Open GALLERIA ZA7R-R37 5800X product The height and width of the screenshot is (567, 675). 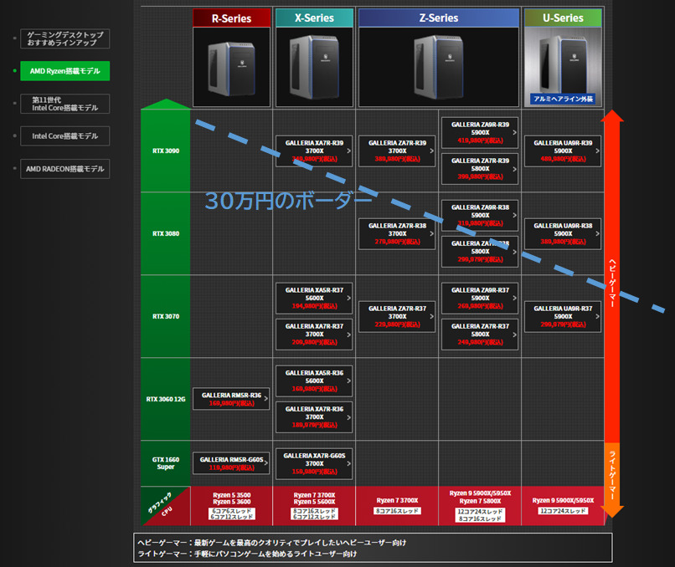coord(480,334)
